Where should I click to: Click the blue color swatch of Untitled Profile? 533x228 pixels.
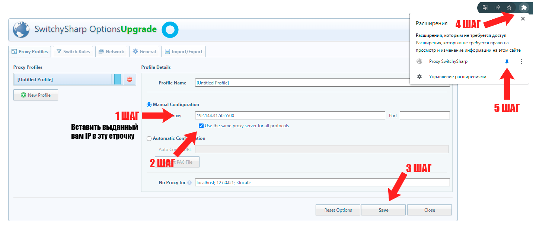pos(118,79)
